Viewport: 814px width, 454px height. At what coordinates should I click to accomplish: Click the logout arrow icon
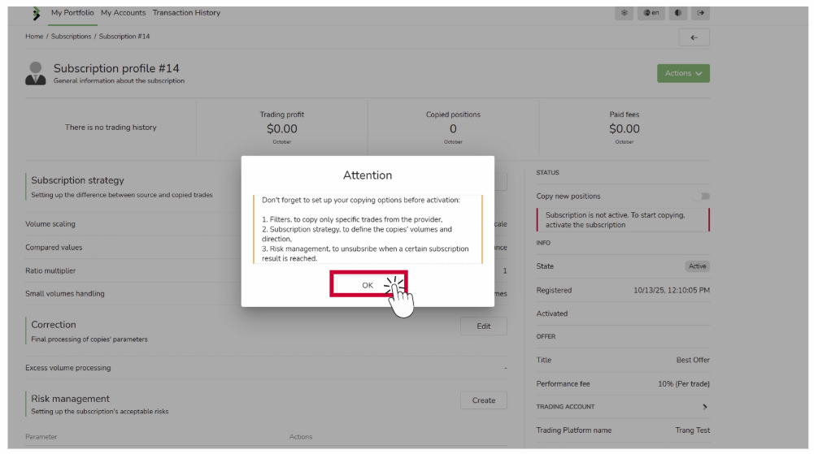point(701,13)
